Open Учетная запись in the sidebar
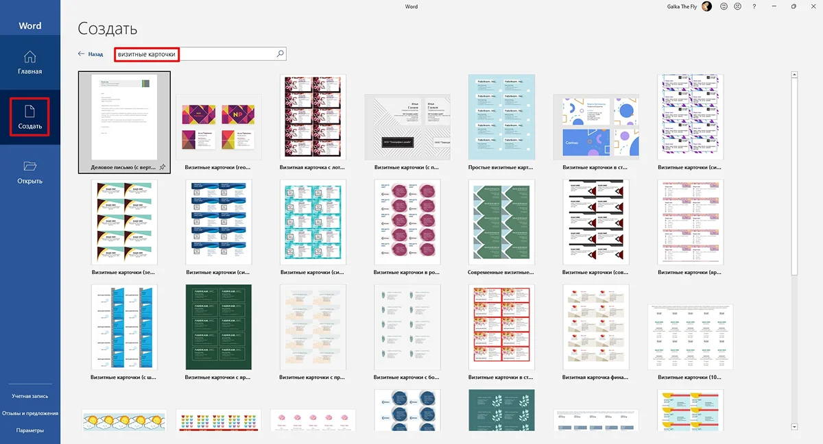This screenshot has height=444, width=823. (29, 396)
